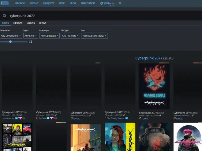Click the pink T badge next to theEMA

click(x=52, y=118)
